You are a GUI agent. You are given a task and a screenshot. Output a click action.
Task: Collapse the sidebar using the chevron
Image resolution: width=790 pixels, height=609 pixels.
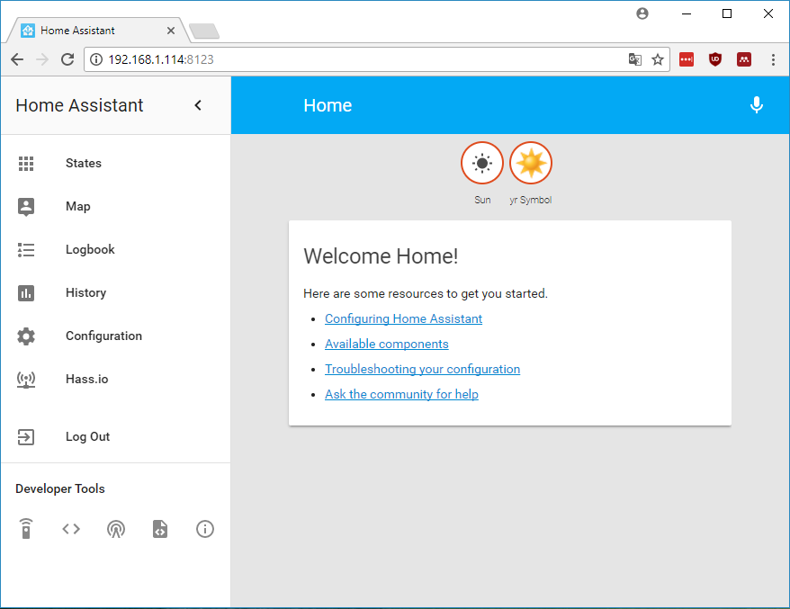tap(198, 104)
